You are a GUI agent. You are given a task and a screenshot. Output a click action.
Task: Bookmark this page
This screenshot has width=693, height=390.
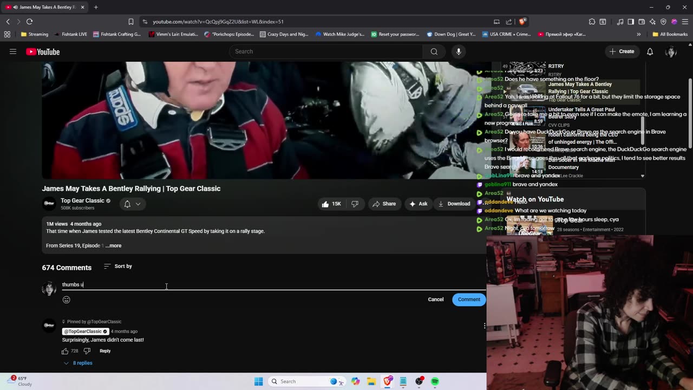click(131, 22)
